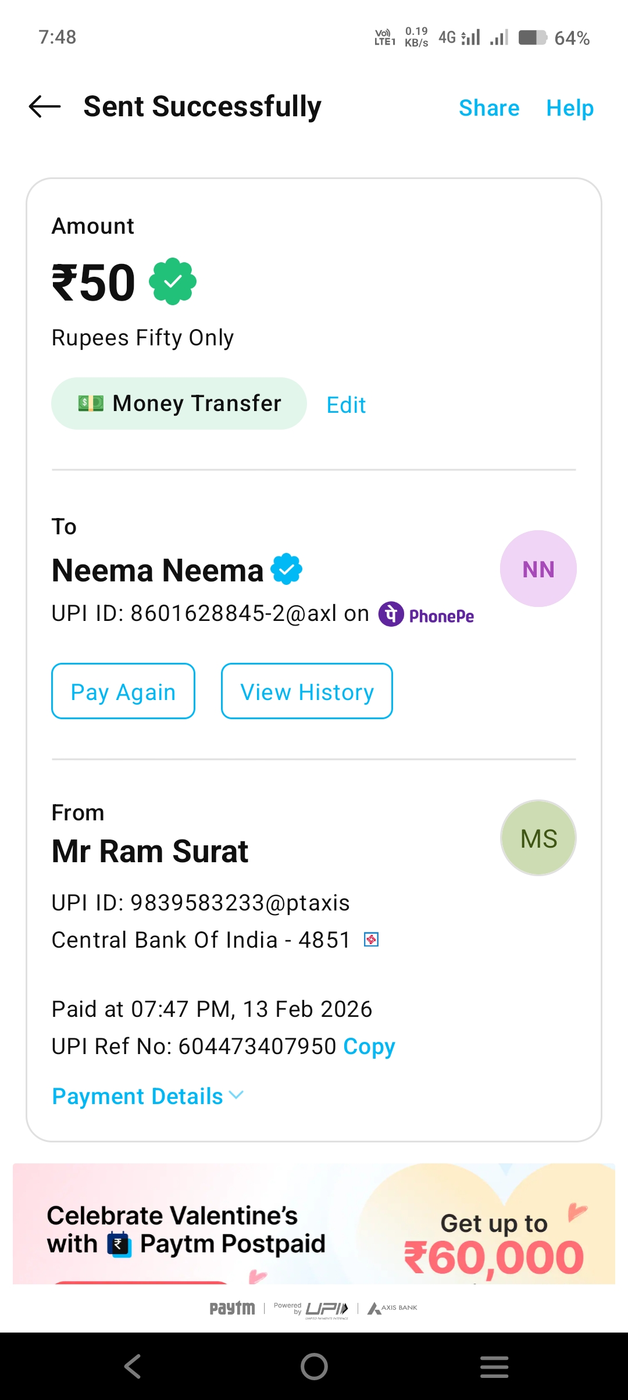Screen dimensions: 628x1400
Task: Expand the Payment Details section
Action: pos(138,1097)
